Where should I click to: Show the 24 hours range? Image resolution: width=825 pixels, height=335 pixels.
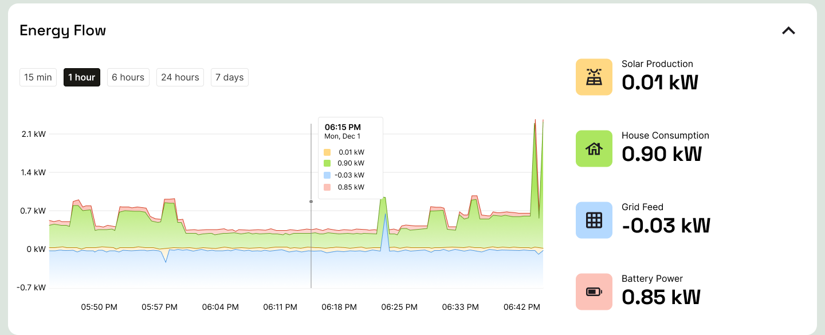[x=180, y=77]
